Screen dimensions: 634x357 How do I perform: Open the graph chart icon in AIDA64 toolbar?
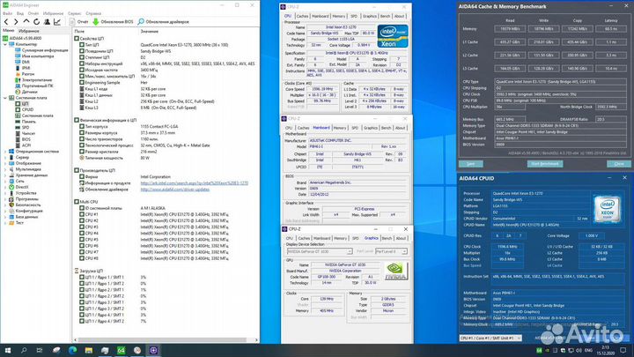57,22
